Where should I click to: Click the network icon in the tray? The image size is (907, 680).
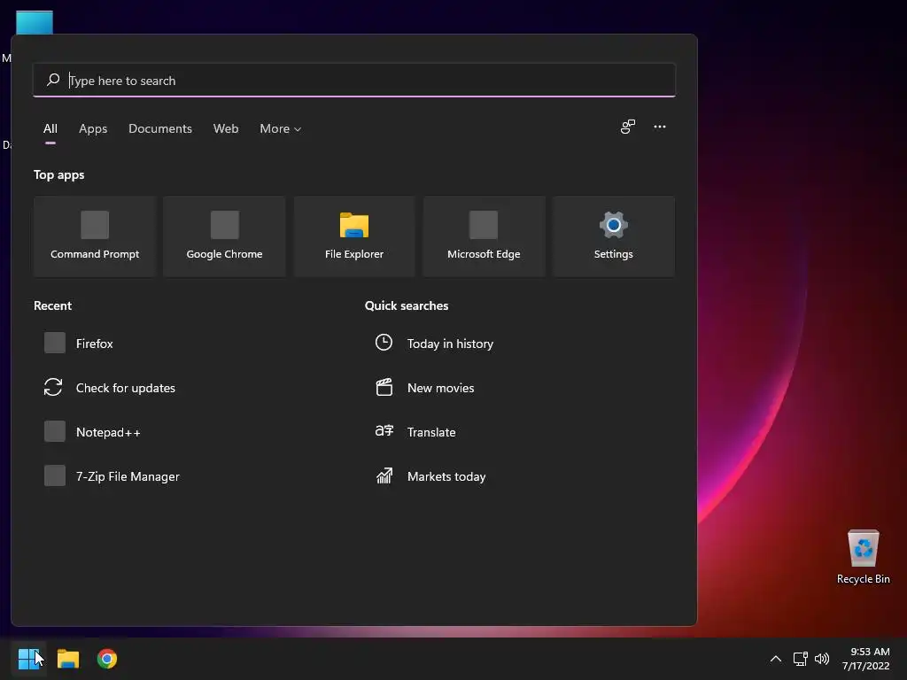[800, 659]
